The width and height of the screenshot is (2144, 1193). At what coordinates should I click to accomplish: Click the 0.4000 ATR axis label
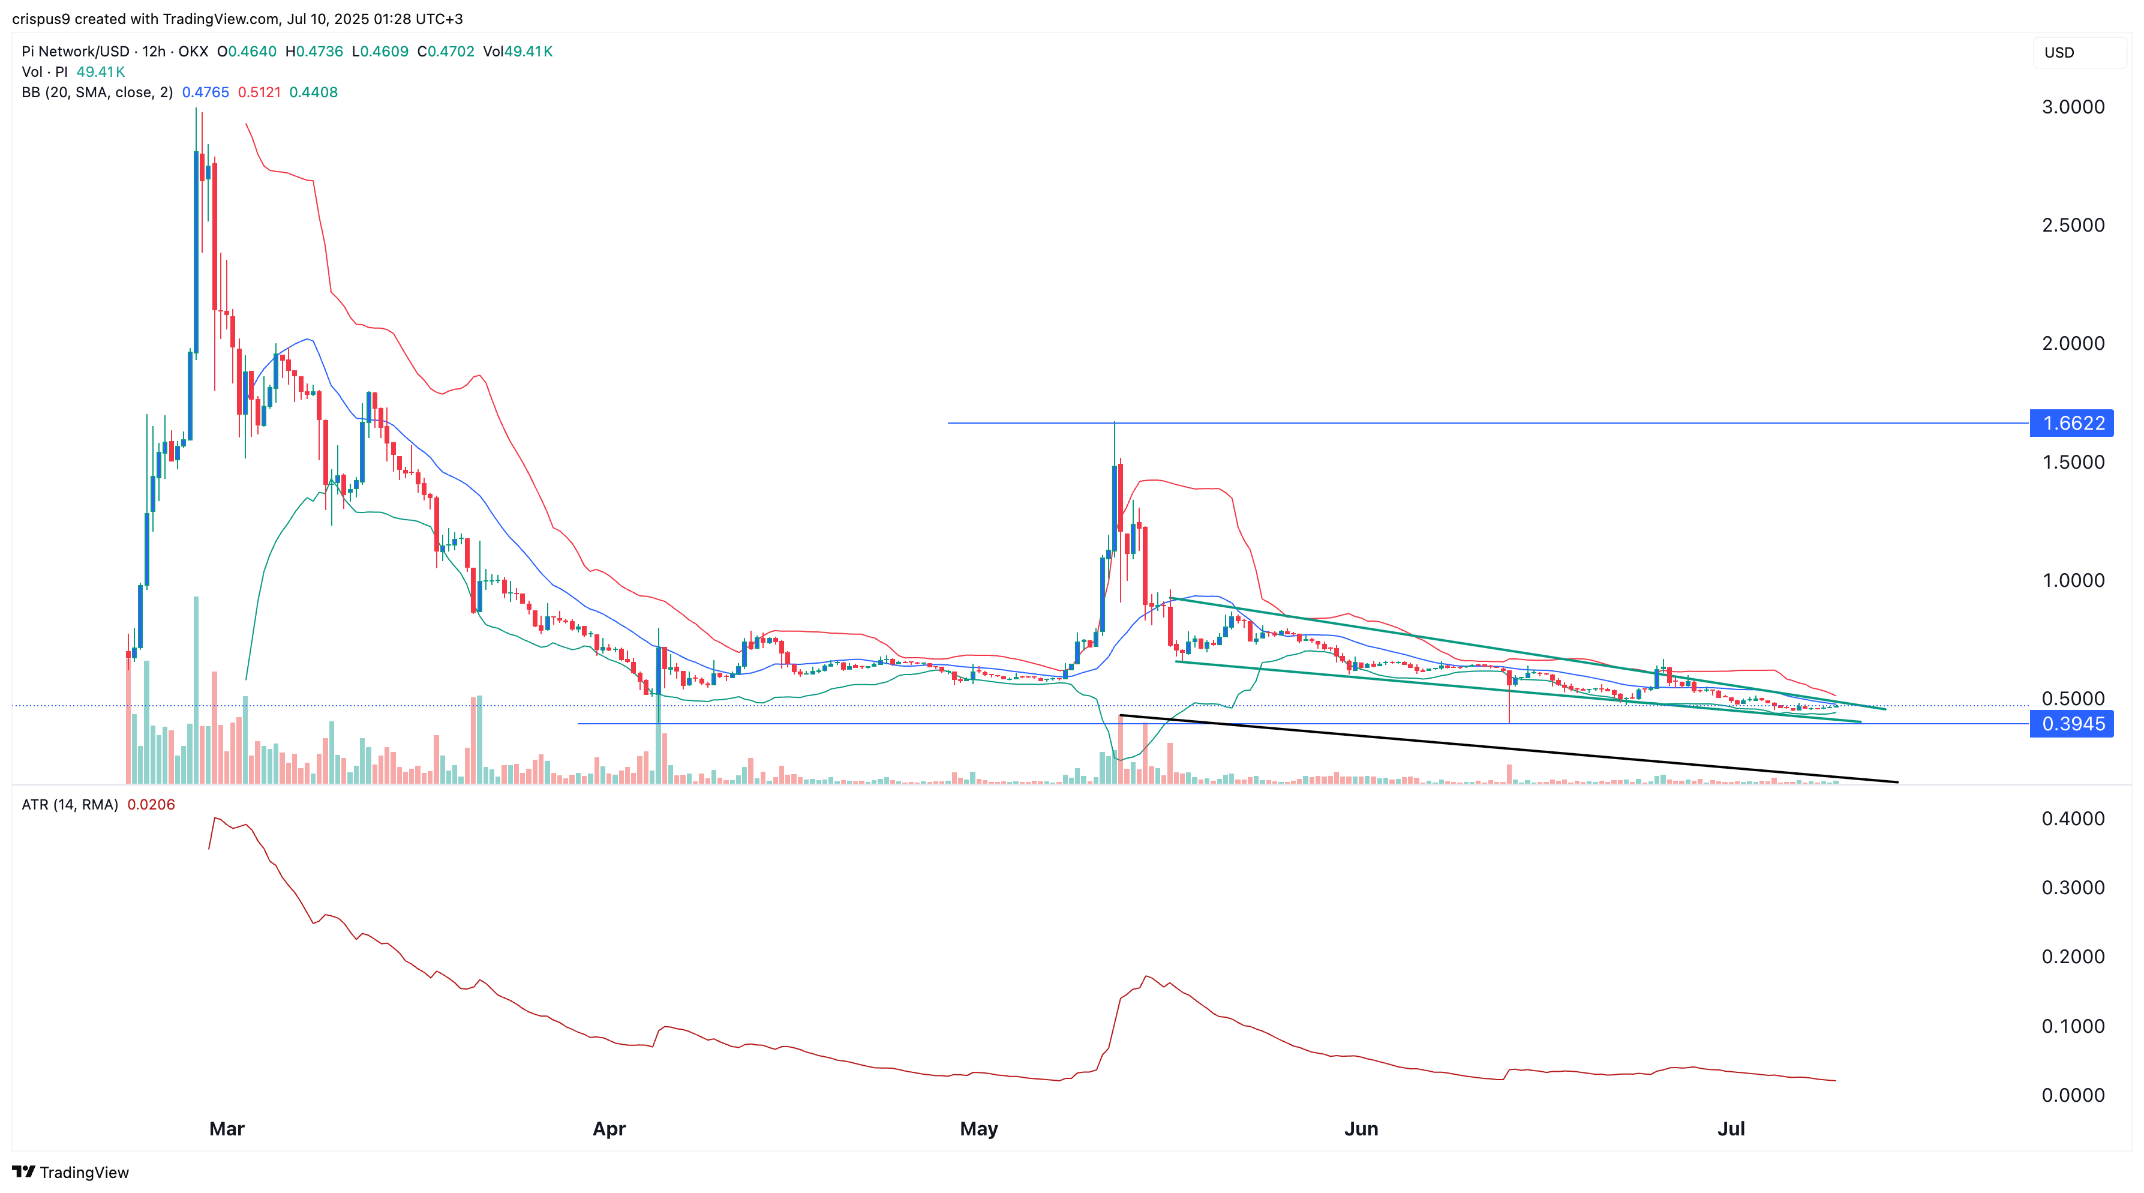pyautogui.click(x=2073, y=819)
